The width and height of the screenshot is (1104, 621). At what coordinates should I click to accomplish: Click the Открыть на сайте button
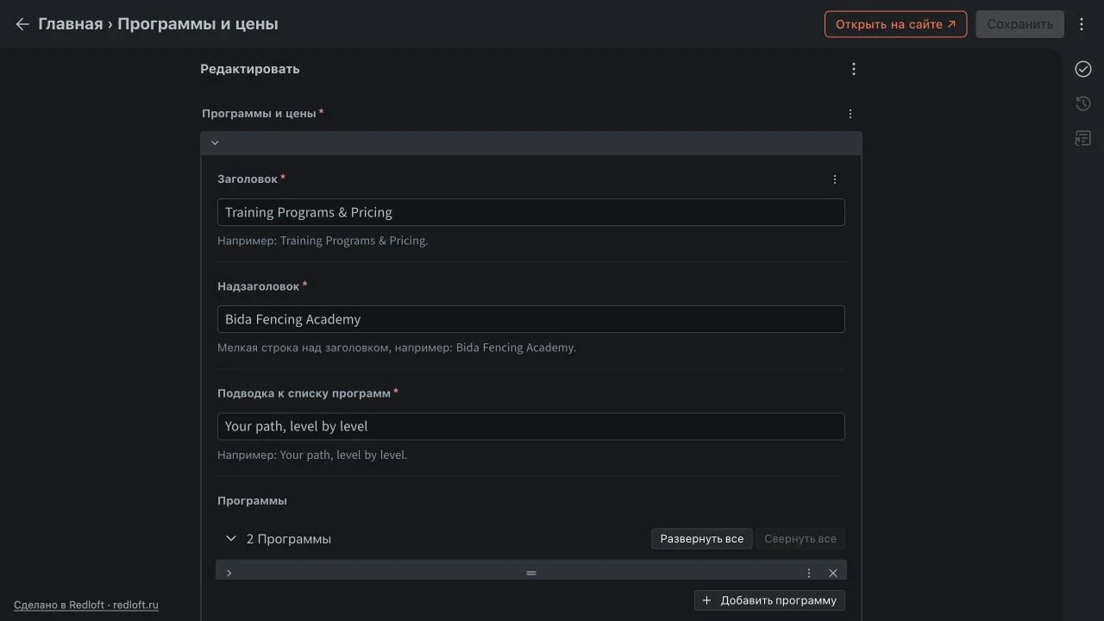click(x=895, y=24)
